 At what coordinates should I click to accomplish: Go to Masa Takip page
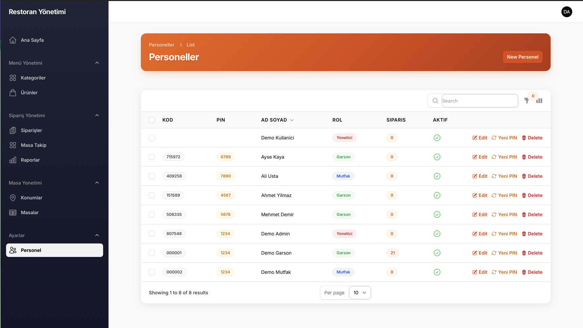(33, 145)
